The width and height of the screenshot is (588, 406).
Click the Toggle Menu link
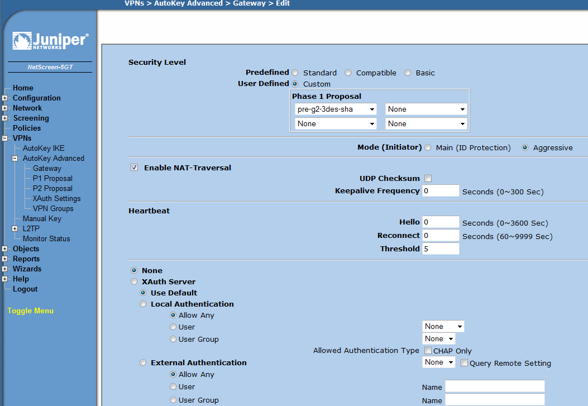pyautogui.click(x=31, y=311)
